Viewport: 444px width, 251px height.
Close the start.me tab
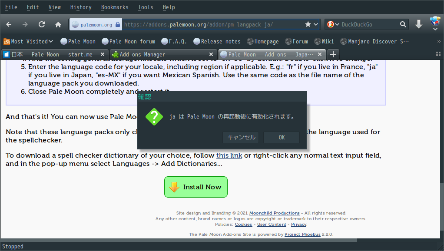point(103,54)
